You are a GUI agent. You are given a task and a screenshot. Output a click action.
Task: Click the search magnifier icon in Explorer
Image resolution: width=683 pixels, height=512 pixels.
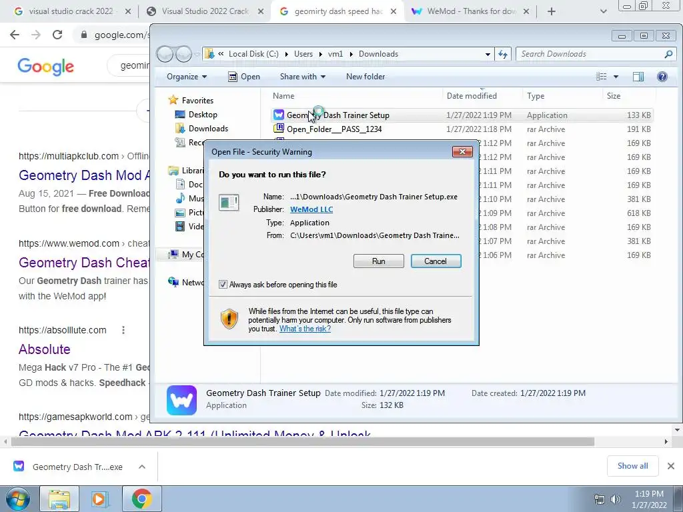(x=668, y=54)
